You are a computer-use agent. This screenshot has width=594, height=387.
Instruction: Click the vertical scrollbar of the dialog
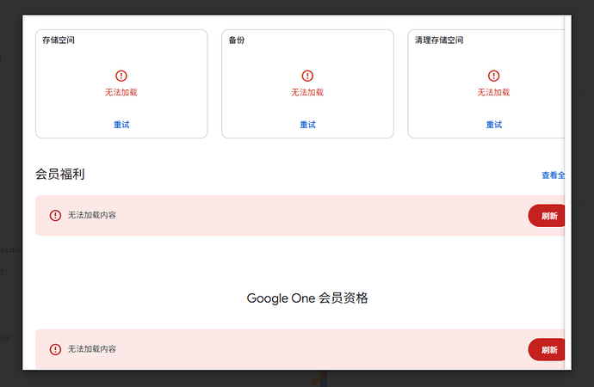pyautogui.click(x=568, y=193)
